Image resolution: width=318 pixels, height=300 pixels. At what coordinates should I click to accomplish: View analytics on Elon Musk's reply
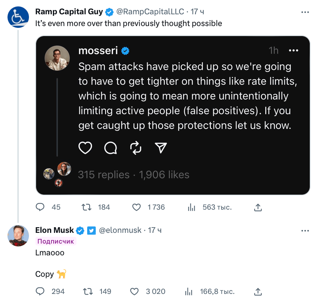click(x=188, y=291)
